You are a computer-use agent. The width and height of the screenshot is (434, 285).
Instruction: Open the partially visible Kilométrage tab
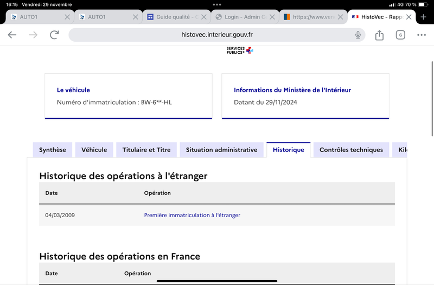400,150
